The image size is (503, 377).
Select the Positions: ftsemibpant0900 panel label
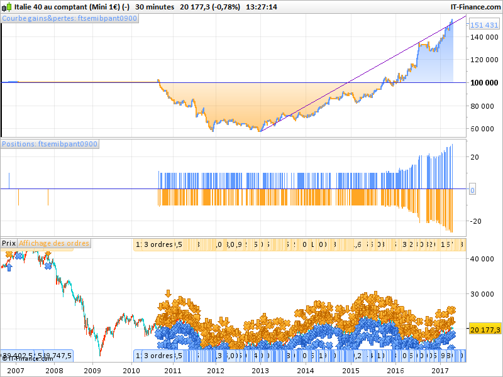[x=50, y=144]
